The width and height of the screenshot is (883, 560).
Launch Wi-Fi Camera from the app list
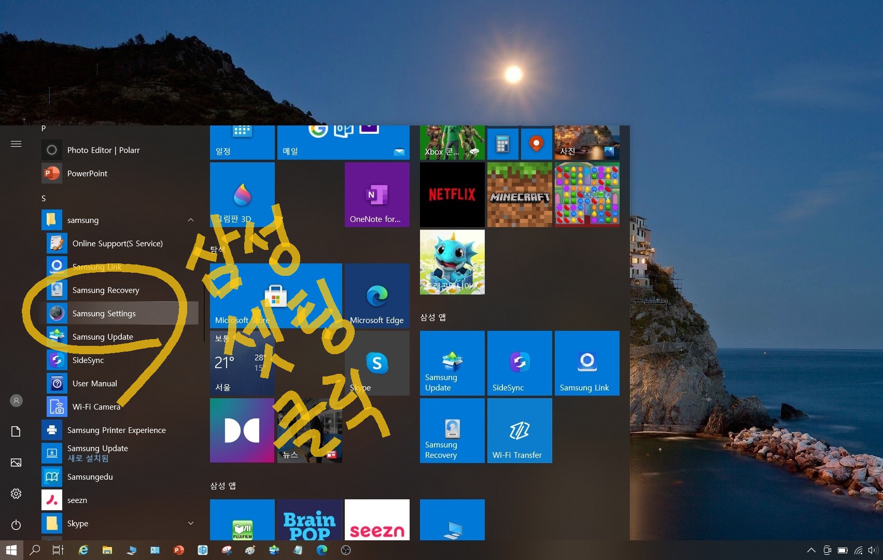coord(119,407)
